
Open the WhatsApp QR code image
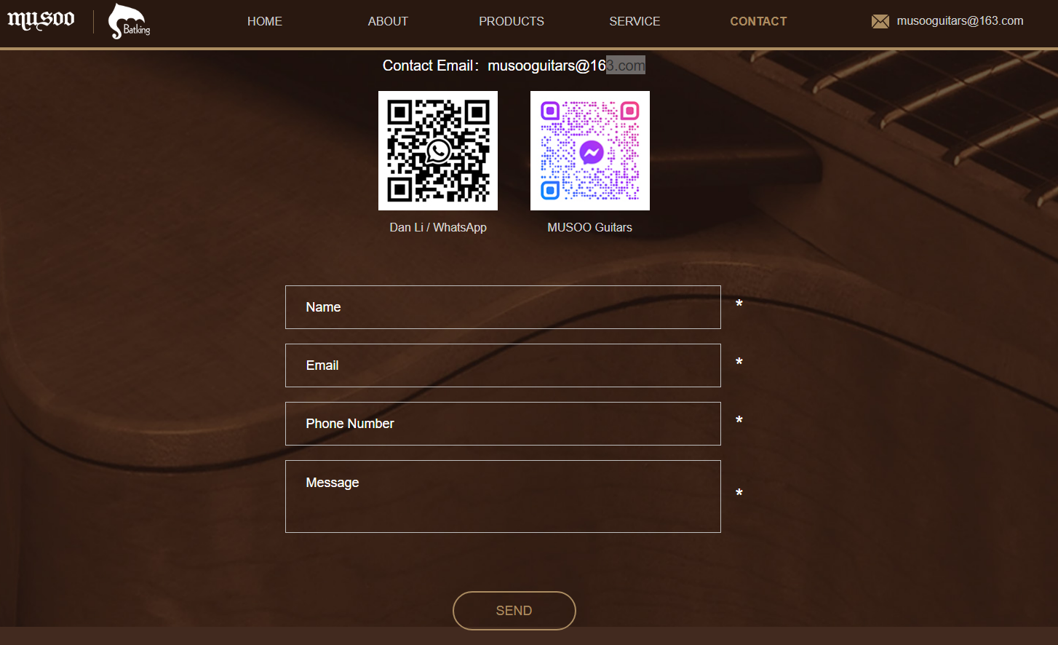(438, 151)
